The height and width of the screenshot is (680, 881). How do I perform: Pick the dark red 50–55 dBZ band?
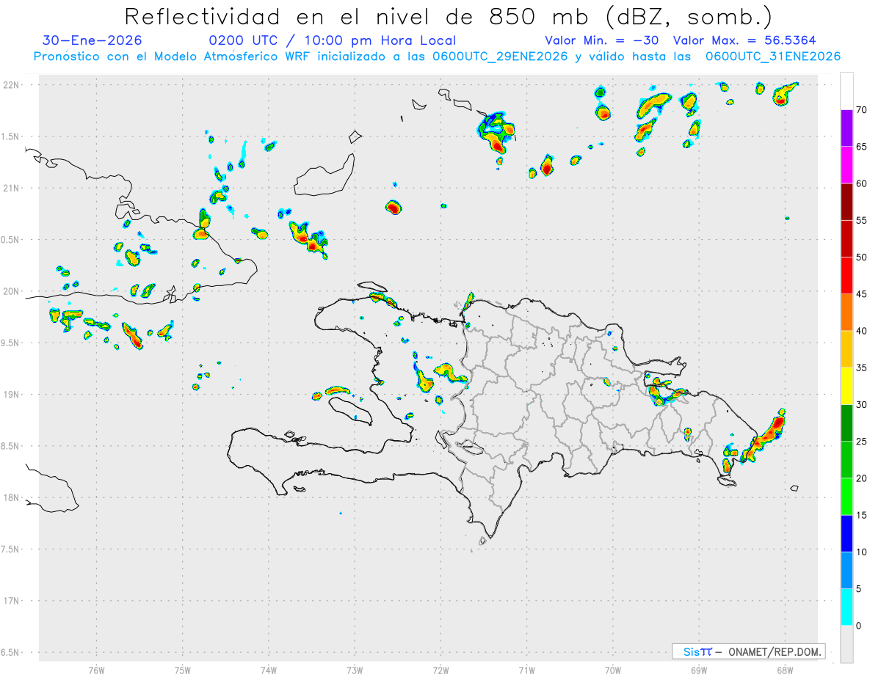pos(847,238)
